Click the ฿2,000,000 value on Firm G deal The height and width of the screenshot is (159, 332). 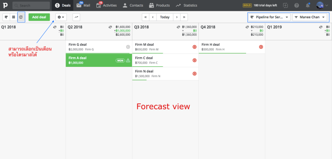point(76,49)
